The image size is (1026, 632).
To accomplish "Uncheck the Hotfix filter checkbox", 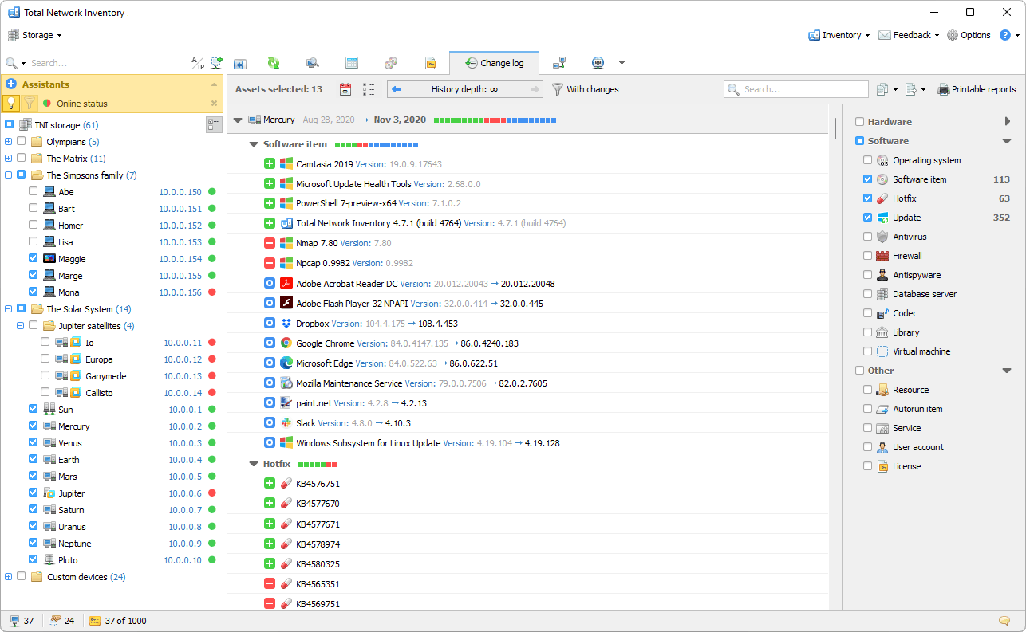I will (x=868, y=198).
